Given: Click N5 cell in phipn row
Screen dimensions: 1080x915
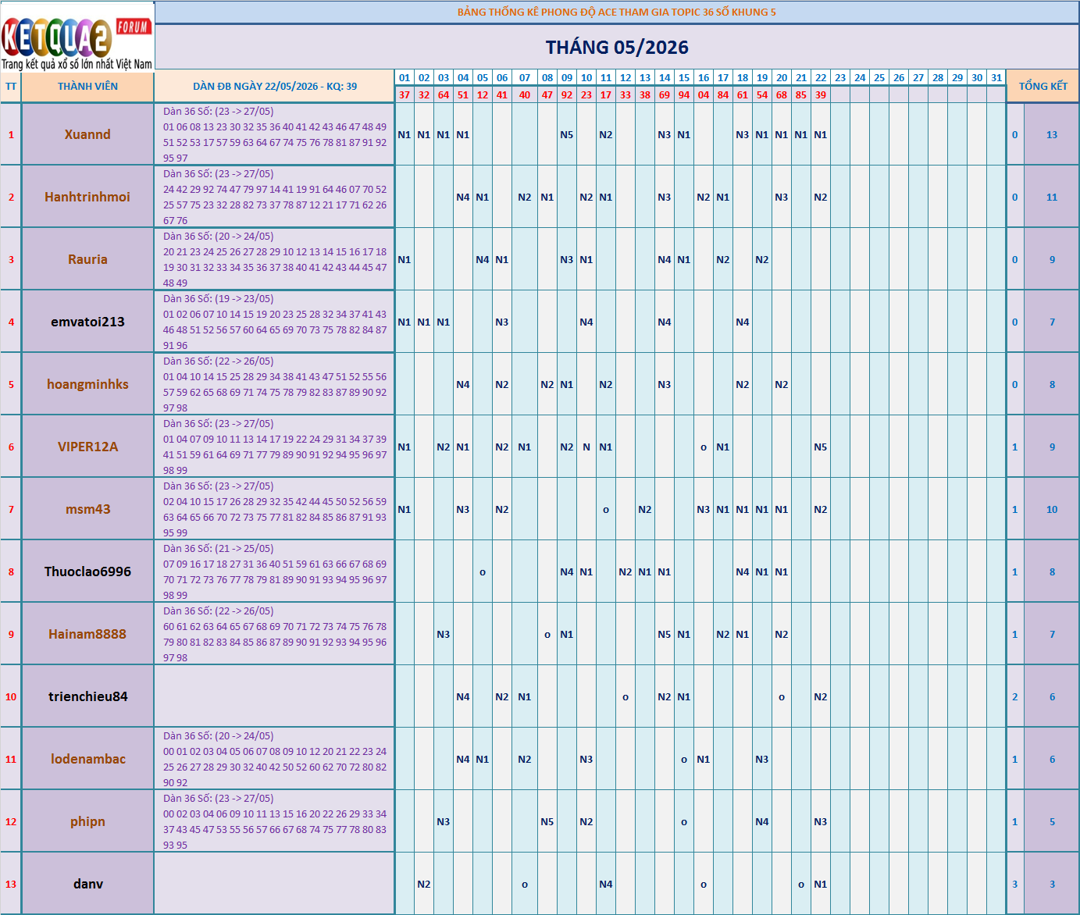Looking at the screenshot, I should tap(547, 821).
